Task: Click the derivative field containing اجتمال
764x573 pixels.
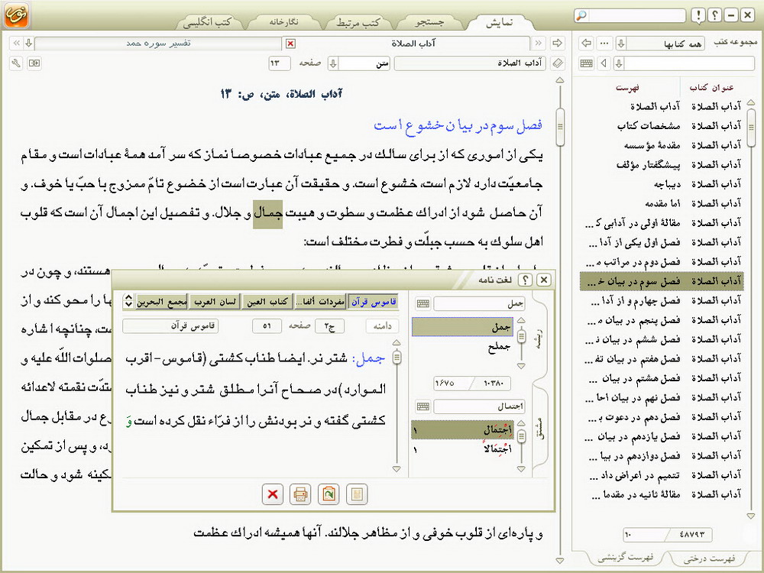Action: point(479,406)
